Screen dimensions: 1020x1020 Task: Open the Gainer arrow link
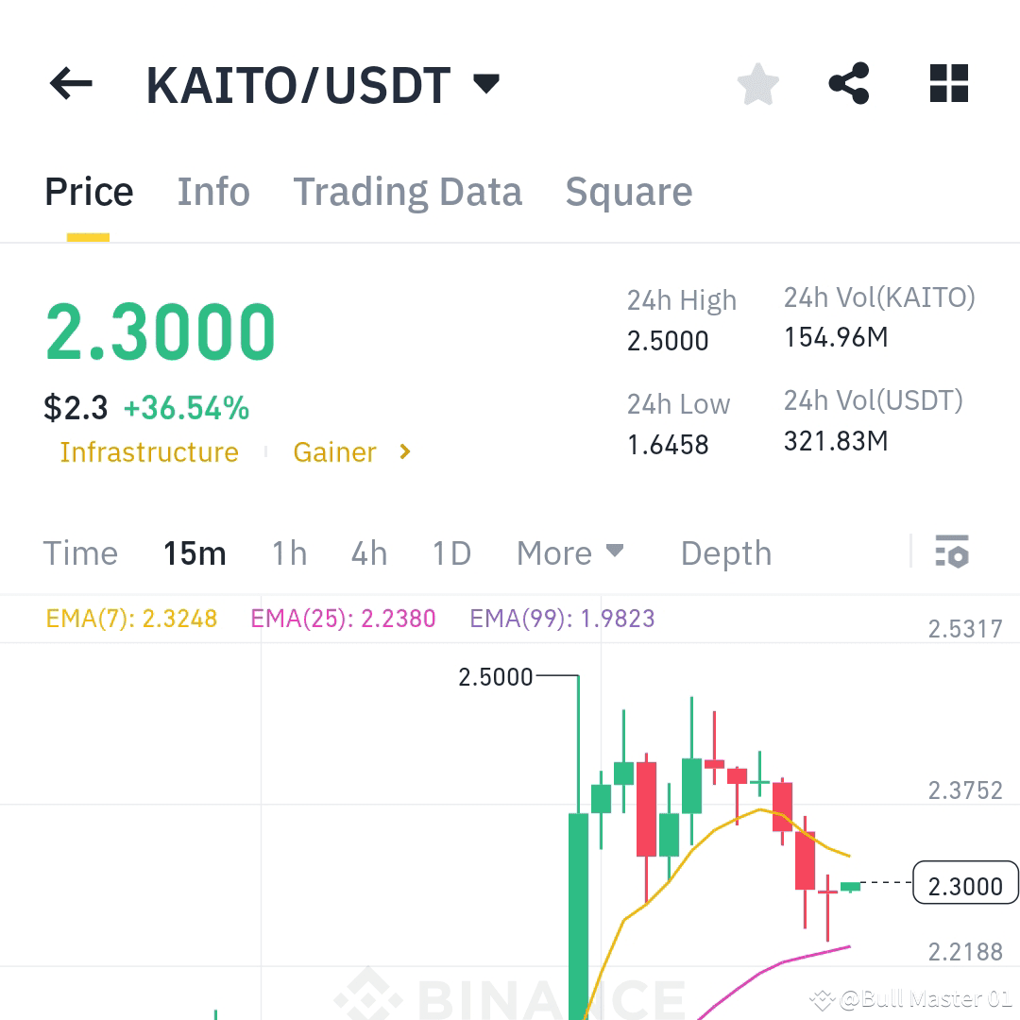pyautogui.click(x=403, y=452)
